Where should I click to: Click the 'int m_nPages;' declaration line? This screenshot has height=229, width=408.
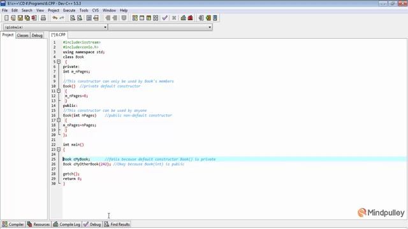coord(76,71)
